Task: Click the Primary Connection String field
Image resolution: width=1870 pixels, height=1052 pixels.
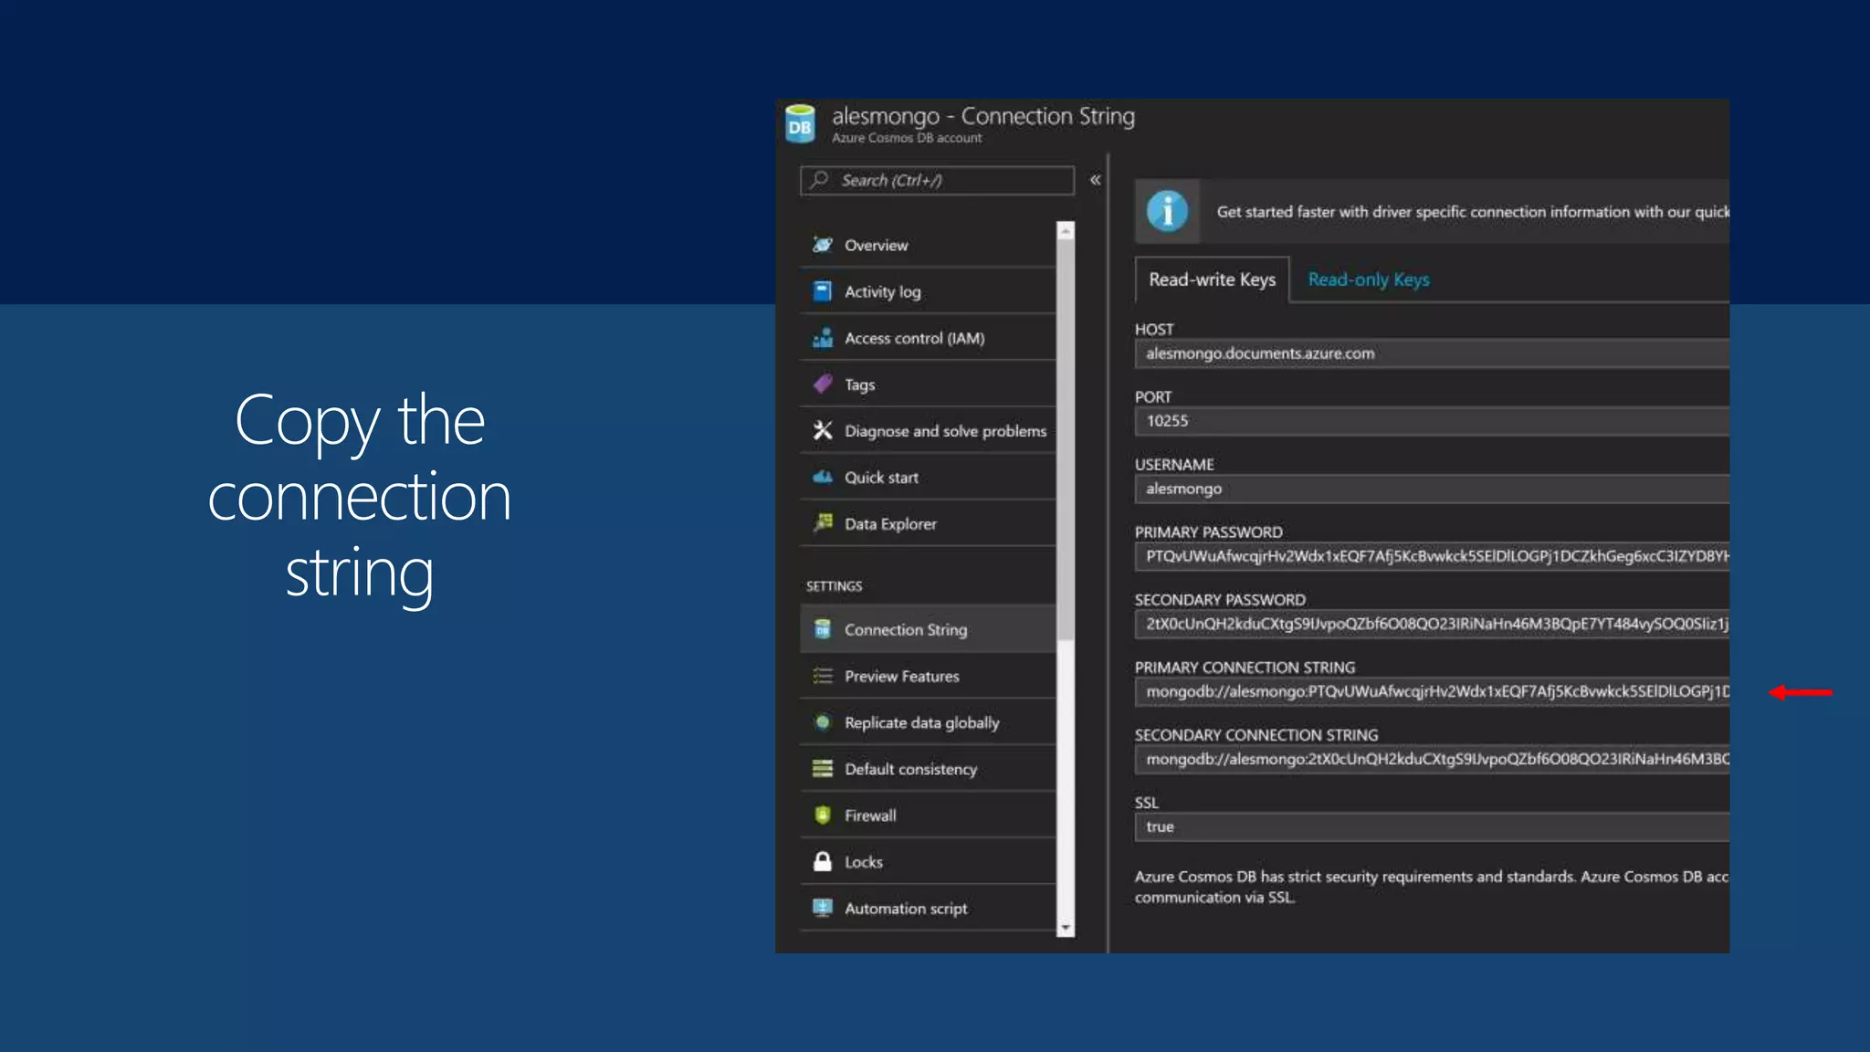Action: pyautogui.click(x=1434, y=691)
